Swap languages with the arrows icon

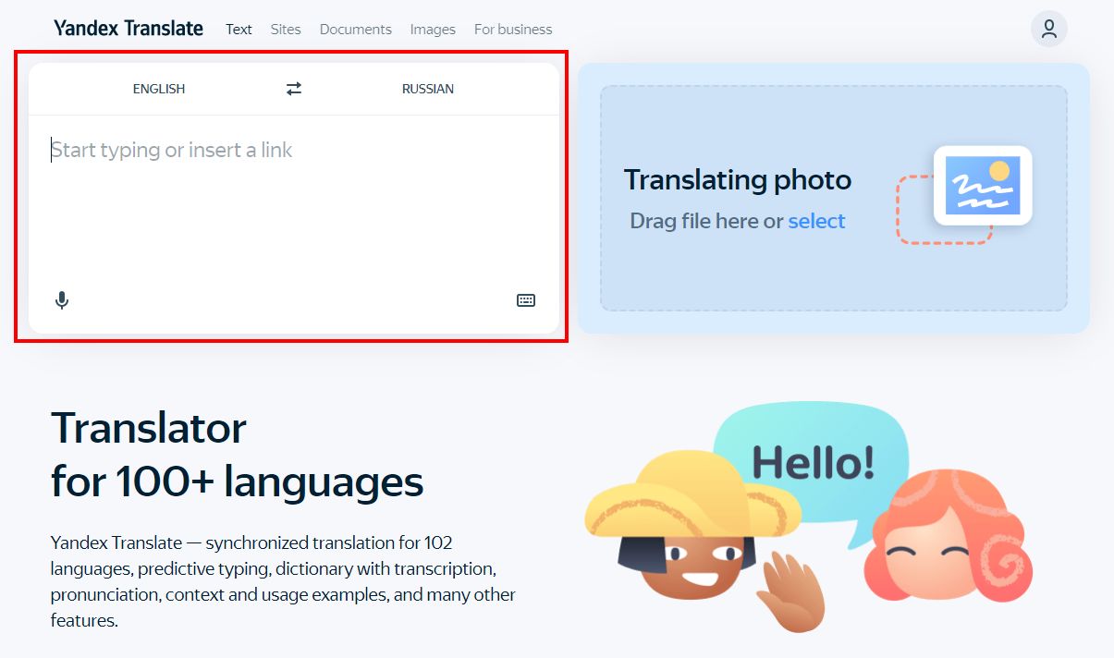coord(294,89)
